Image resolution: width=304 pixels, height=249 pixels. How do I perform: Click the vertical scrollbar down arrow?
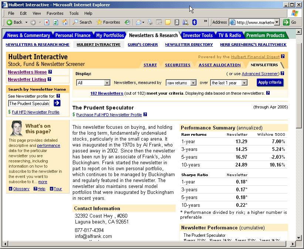click(x=299, y=237)
